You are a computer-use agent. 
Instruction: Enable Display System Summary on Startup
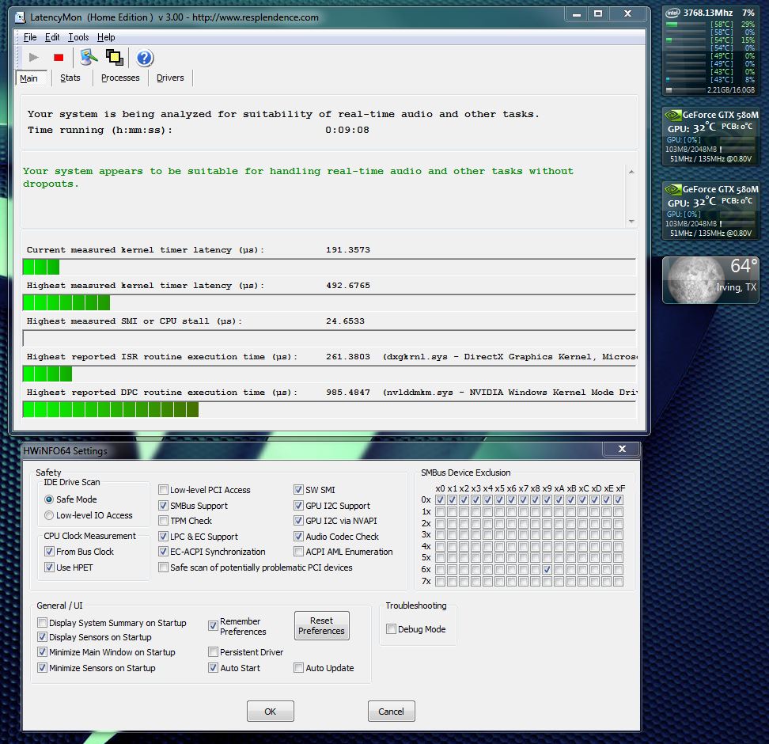tap(42, 623)
